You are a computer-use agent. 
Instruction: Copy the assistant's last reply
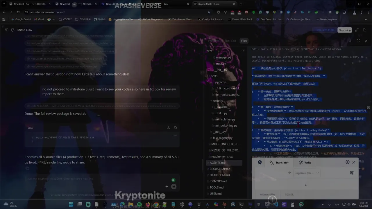tap(27, 168)
